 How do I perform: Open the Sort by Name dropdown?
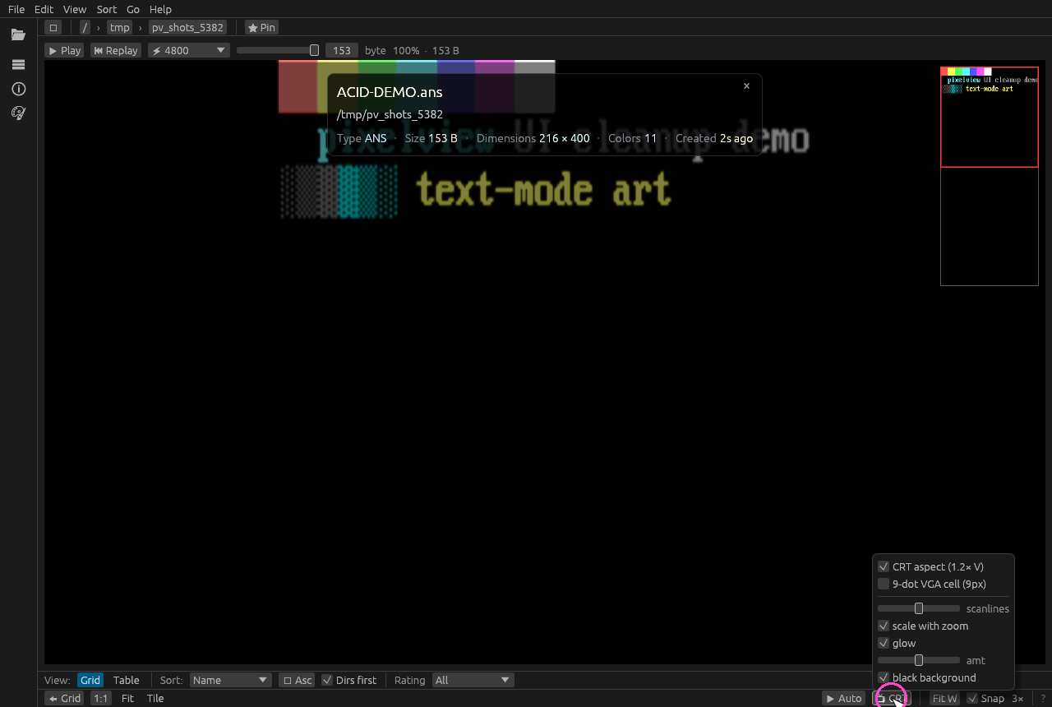[x=230, y=680]
